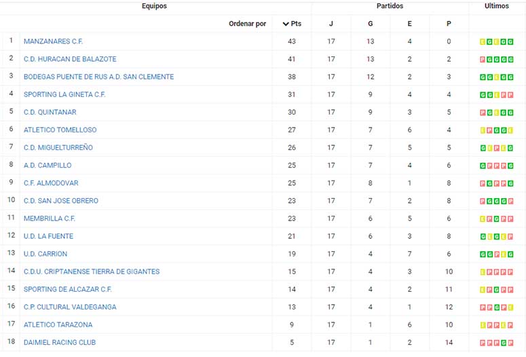The width and height of the screenshot is (526, 357).
Task: Click the Ordenar por label
Action: pyautogui.click(x=248, y=24)
